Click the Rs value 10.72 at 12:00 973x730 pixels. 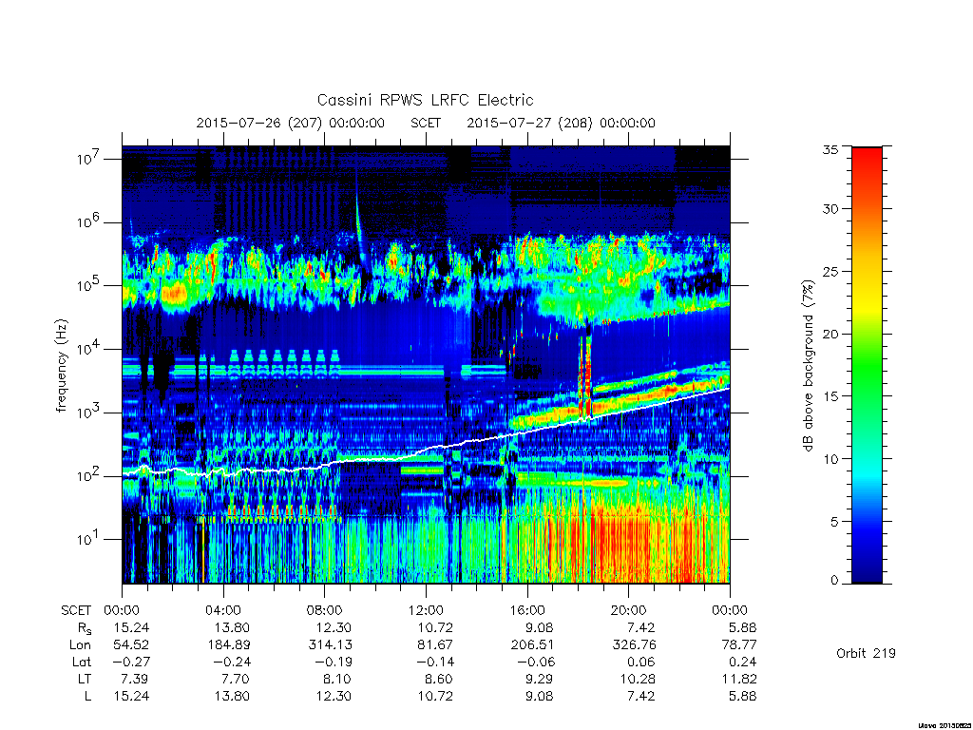click(435, 627)
